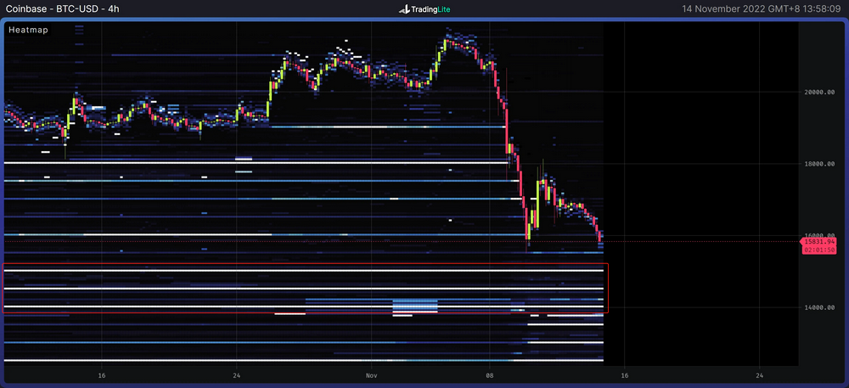849x388 pixels.
Task: Click the bright blue liquidity block above Nov
Action: 414,304
